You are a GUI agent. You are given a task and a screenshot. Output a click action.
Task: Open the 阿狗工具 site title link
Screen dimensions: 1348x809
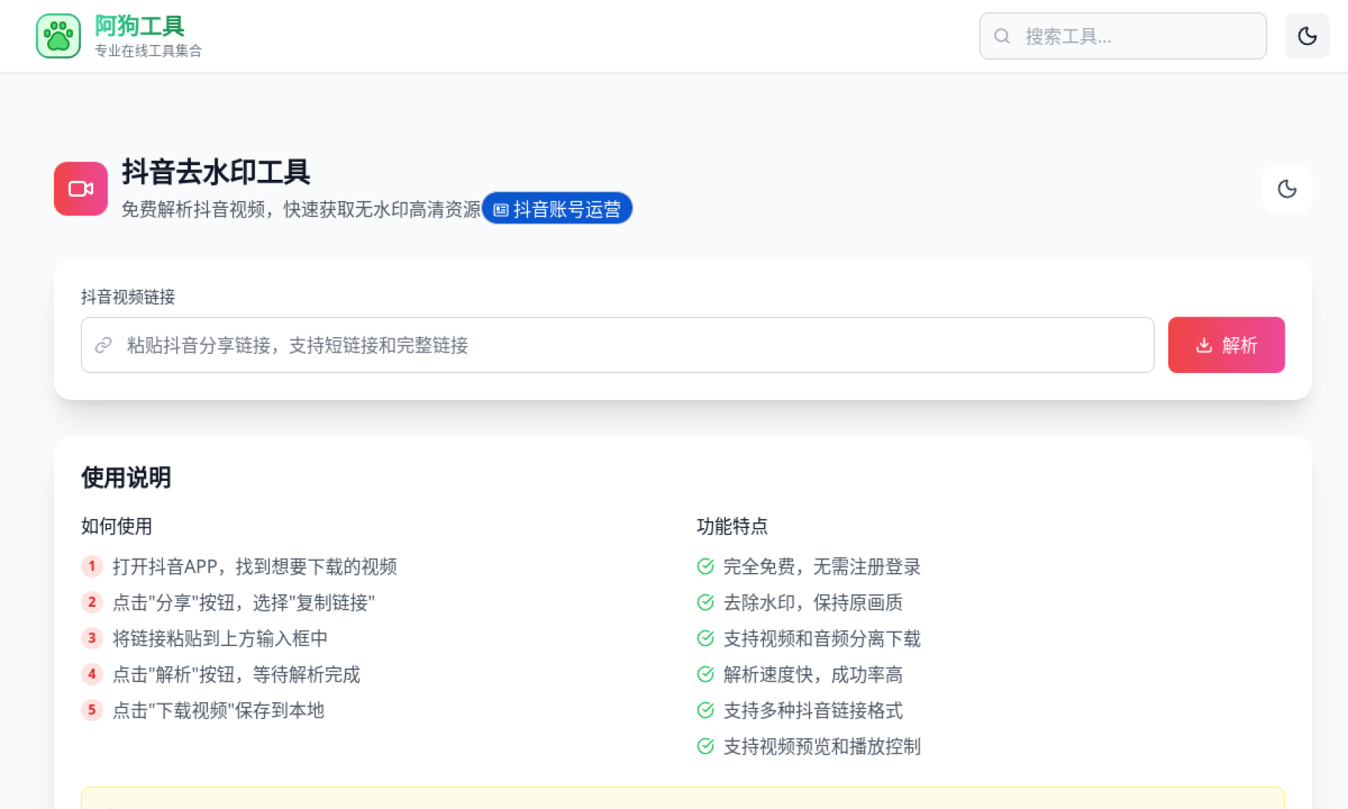140,26
